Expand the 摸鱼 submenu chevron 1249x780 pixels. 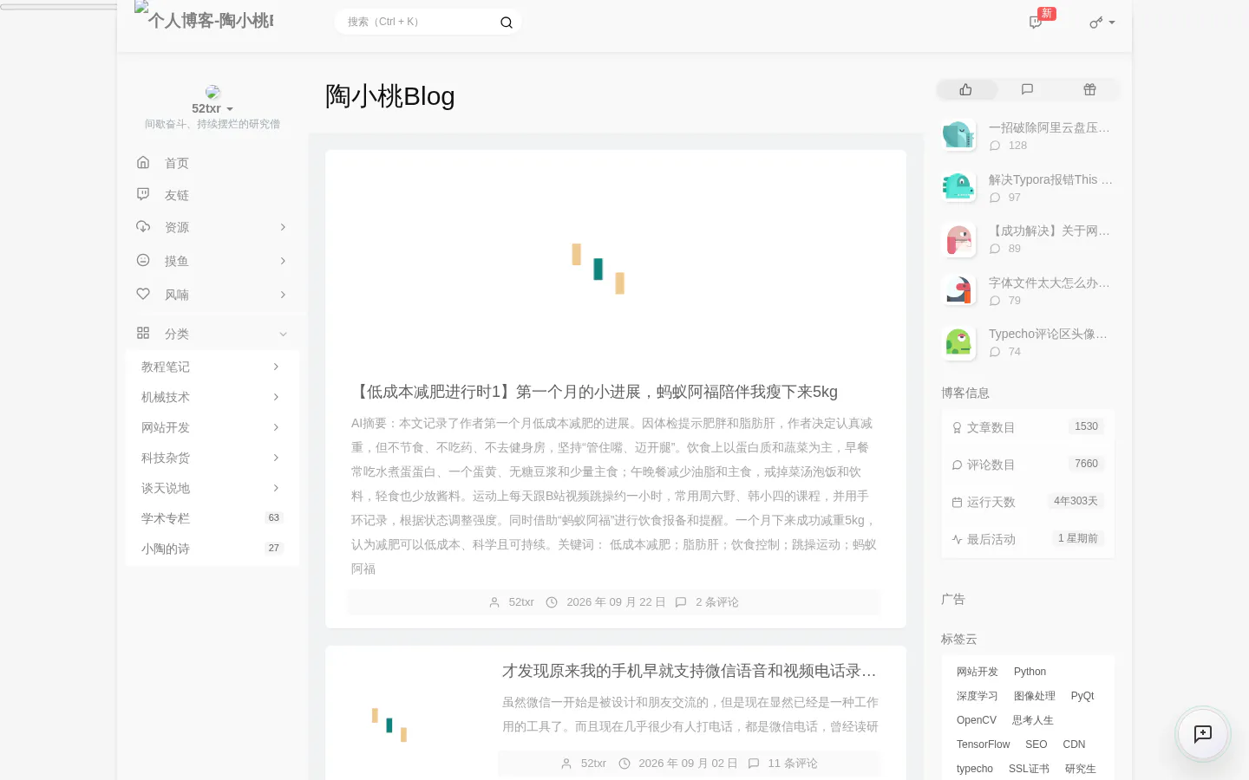(283, 261)
